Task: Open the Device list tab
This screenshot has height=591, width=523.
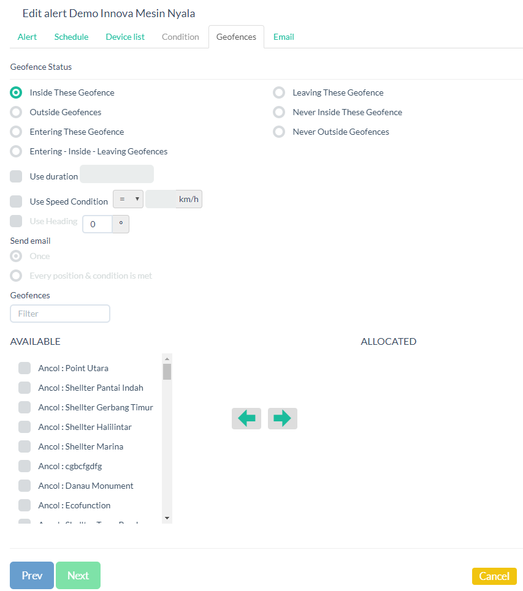Action: click(125, 37)
